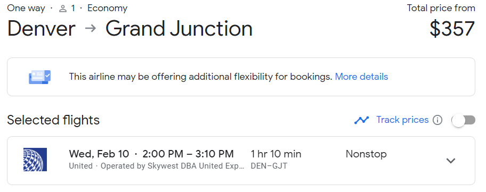Click the 1 hr 10 min duration
486x192 pixels.
(x=276, y=154)
